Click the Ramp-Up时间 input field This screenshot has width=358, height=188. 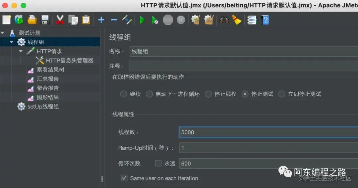(x=269, y=148)
